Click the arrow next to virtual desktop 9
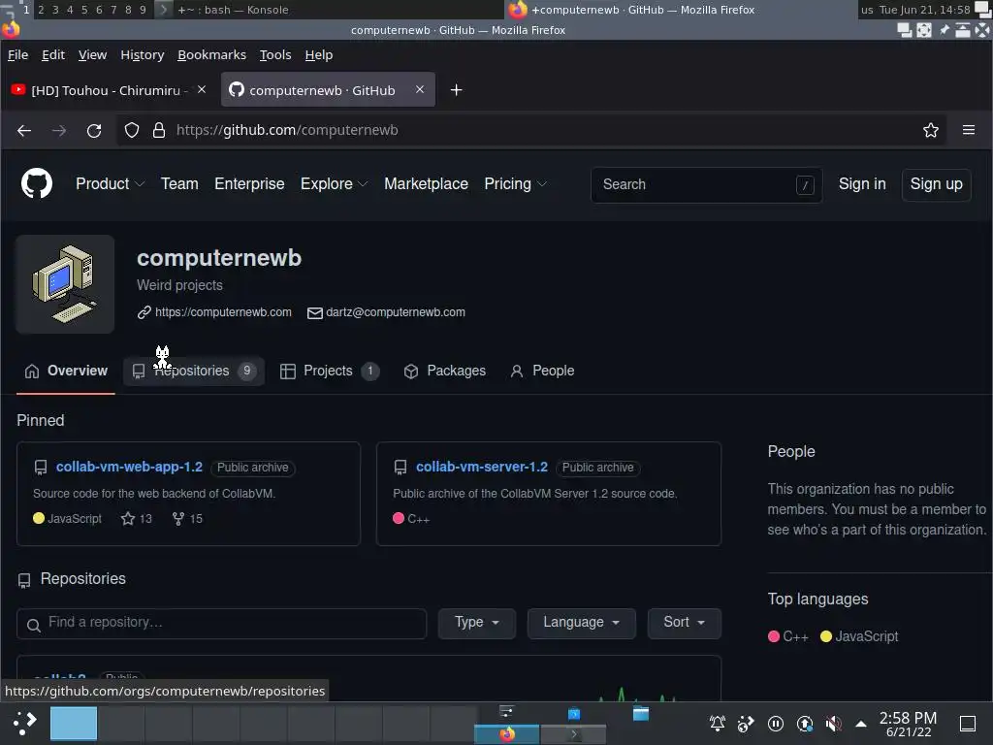This screenshot has height=745, width=993. coord(163,10)
